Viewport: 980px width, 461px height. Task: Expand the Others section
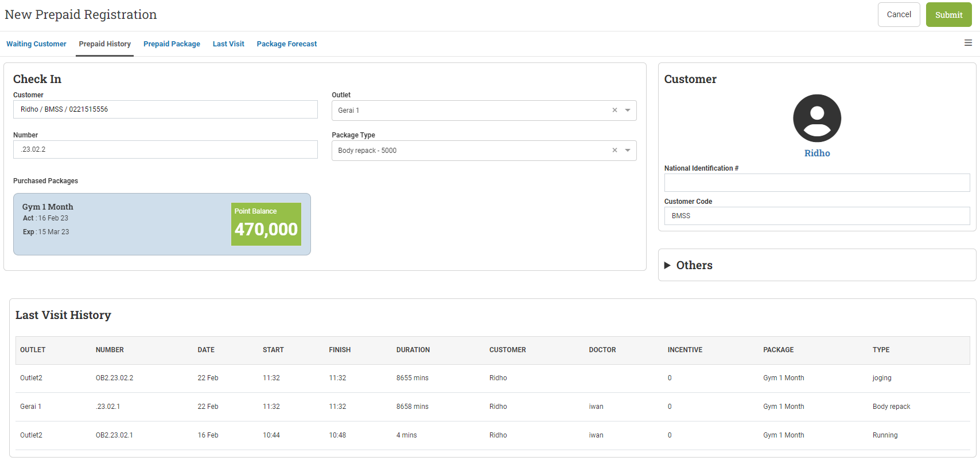coord(689,265)
